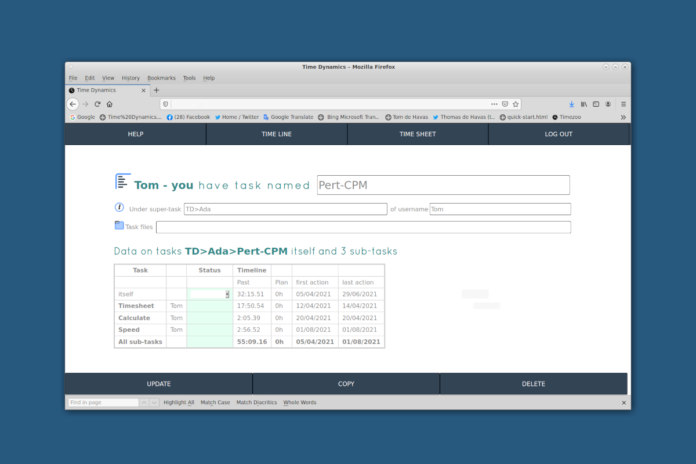
Task: Open page actions three-dot menu
Action: (494, 104)
